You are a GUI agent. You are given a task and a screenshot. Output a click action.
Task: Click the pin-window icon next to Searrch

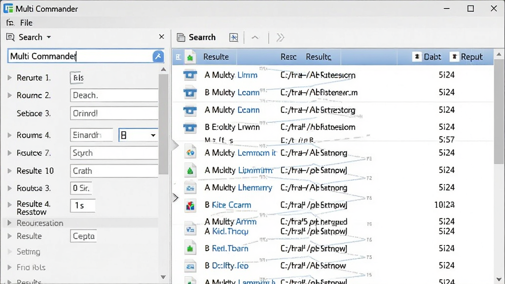click(x=234, y=37)
